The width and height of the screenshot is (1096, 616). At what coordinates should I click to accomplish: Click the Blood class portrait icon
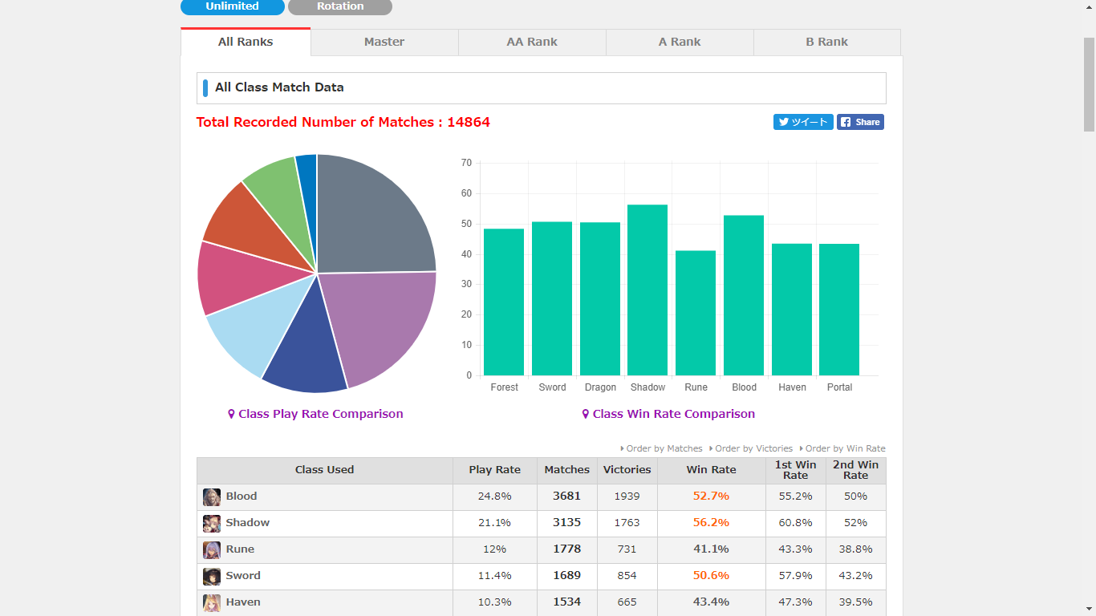pyautogui.click(x=212, y=496)
